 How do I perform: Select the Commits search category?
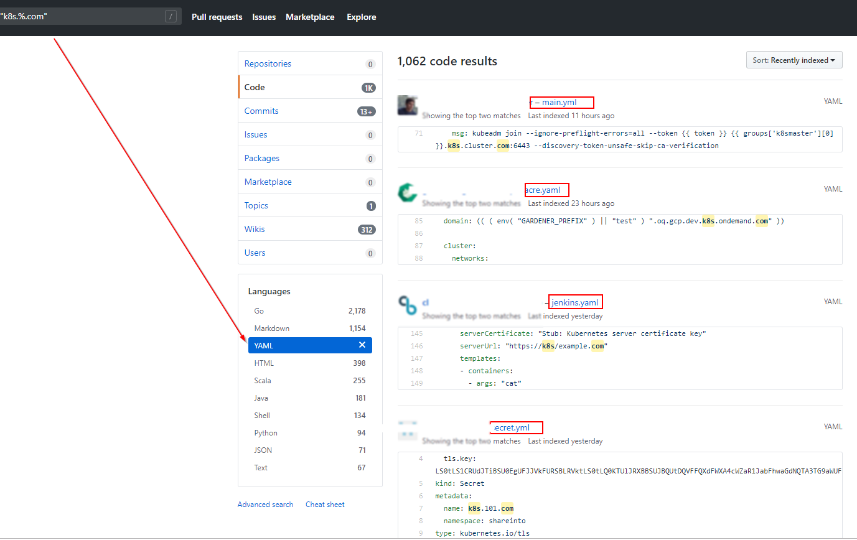pyautogui.click(x=310, y=111)
